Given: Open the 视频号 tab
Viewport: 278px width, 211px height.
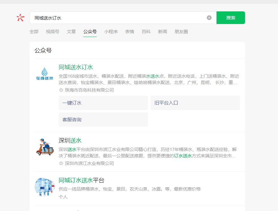Looking at the screenshot, I should pos(53,32).
